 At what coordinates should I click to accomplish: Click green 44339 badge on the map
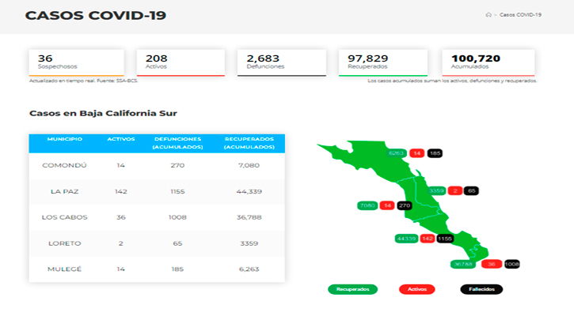(x=406, y=239)
